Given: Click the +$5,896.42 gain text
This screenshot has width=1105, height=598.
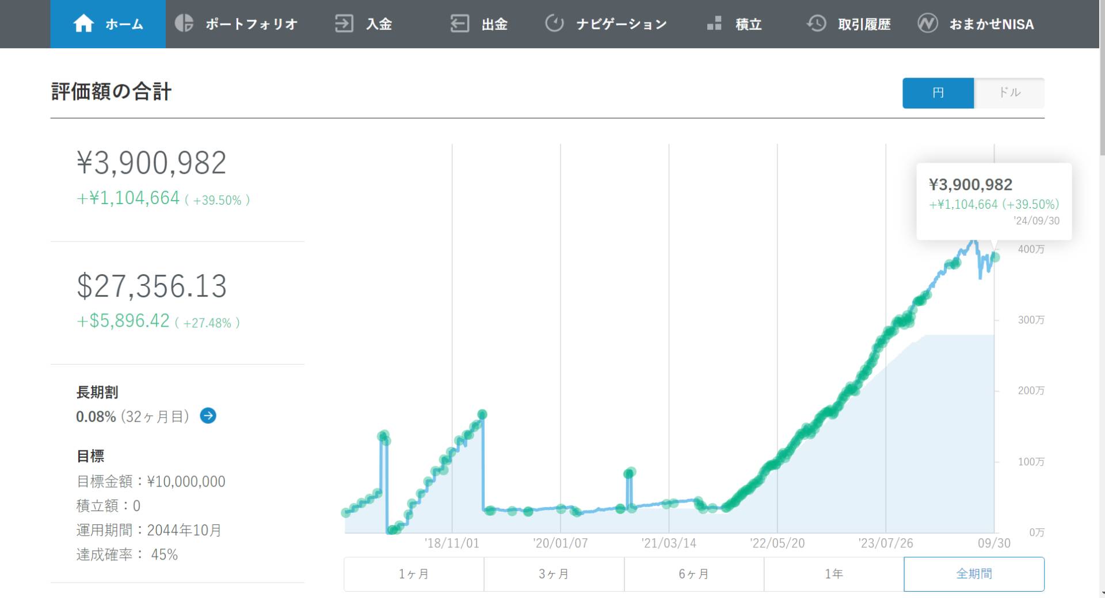Looking at the screenshot, I should pos(123,321).
